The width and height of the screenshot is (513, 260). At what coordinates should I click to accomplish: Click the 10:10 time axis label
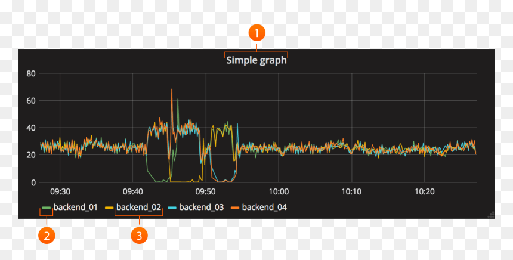(351, 191)
